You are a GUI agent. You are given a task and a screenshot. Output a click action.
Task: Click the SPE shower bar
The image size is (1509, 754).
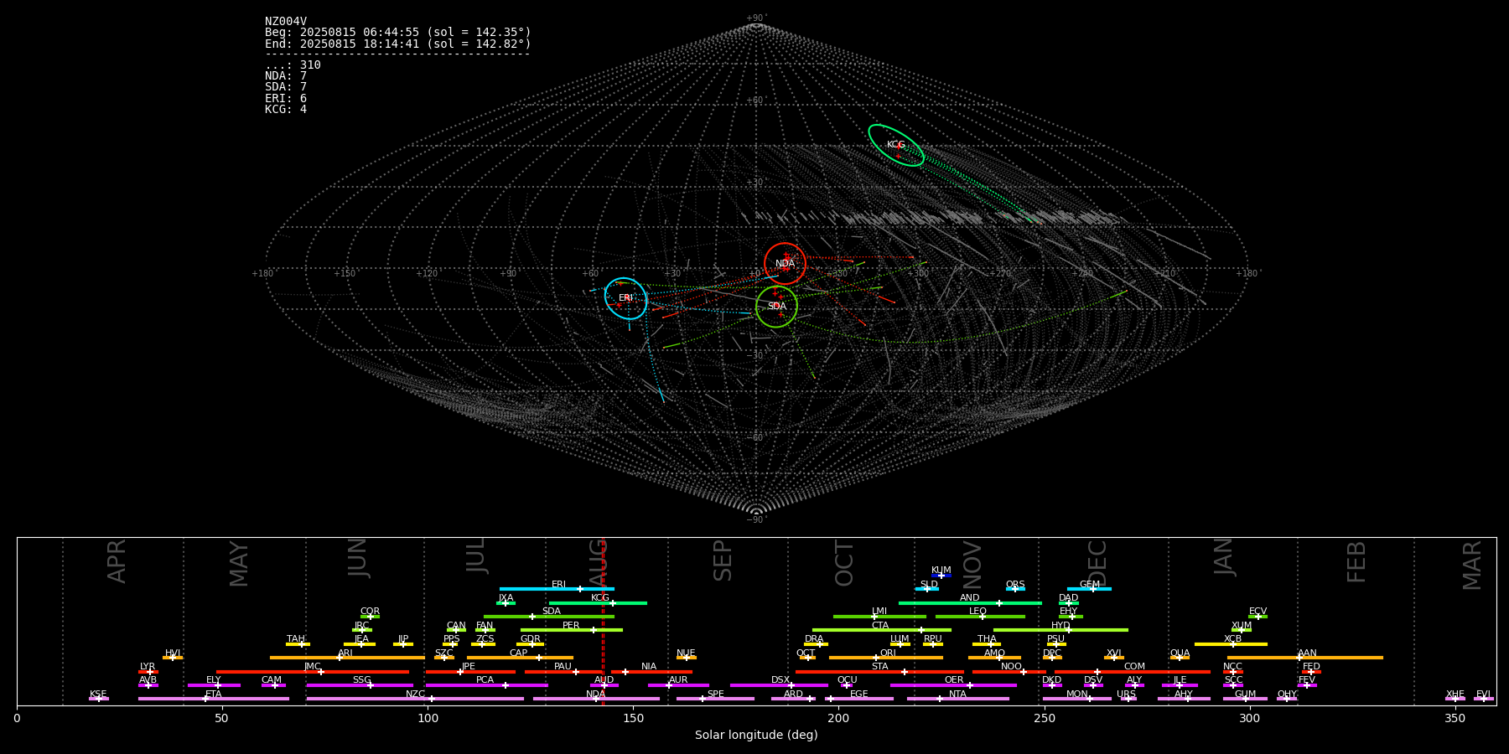715,699
